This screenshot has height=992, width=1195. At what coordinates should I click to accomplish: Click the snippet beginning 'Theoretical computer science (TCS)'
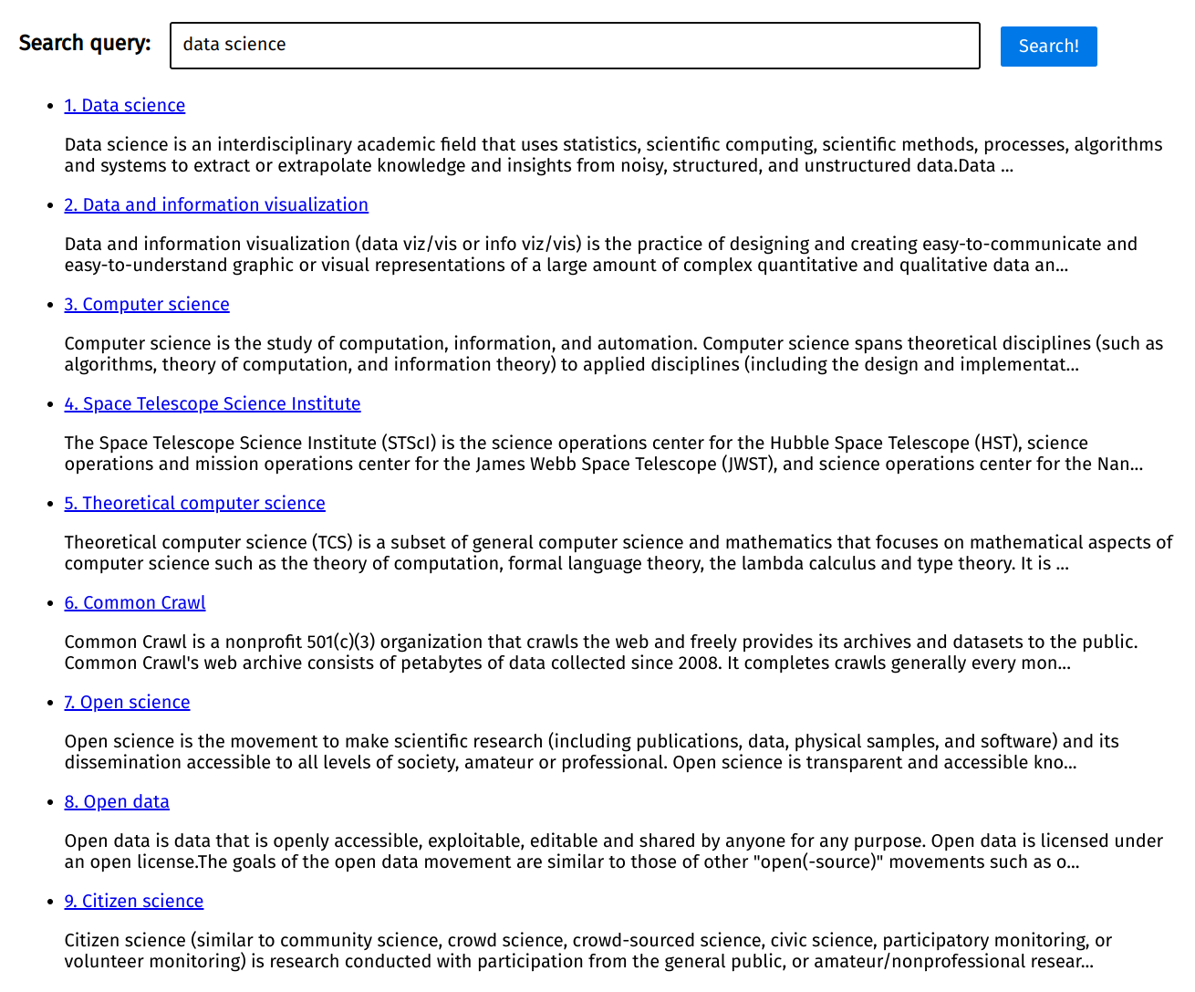(x=618, y=553)
